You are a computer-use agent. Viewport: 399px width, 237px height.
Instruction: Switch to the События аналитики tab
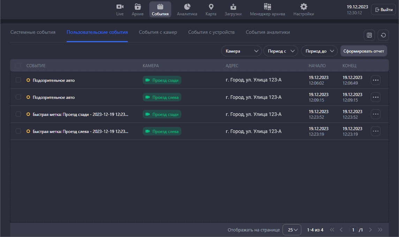[268, 32]
